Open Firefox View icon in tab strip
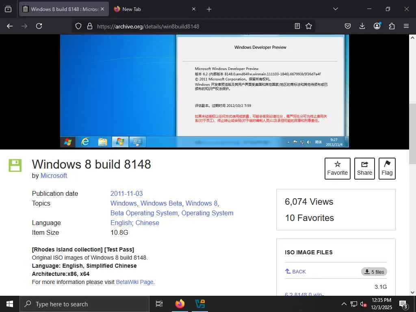 pos(8,9)
